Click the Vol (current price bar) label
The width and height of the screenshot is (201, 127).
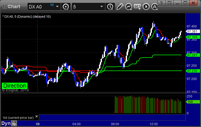coord(18,118)
